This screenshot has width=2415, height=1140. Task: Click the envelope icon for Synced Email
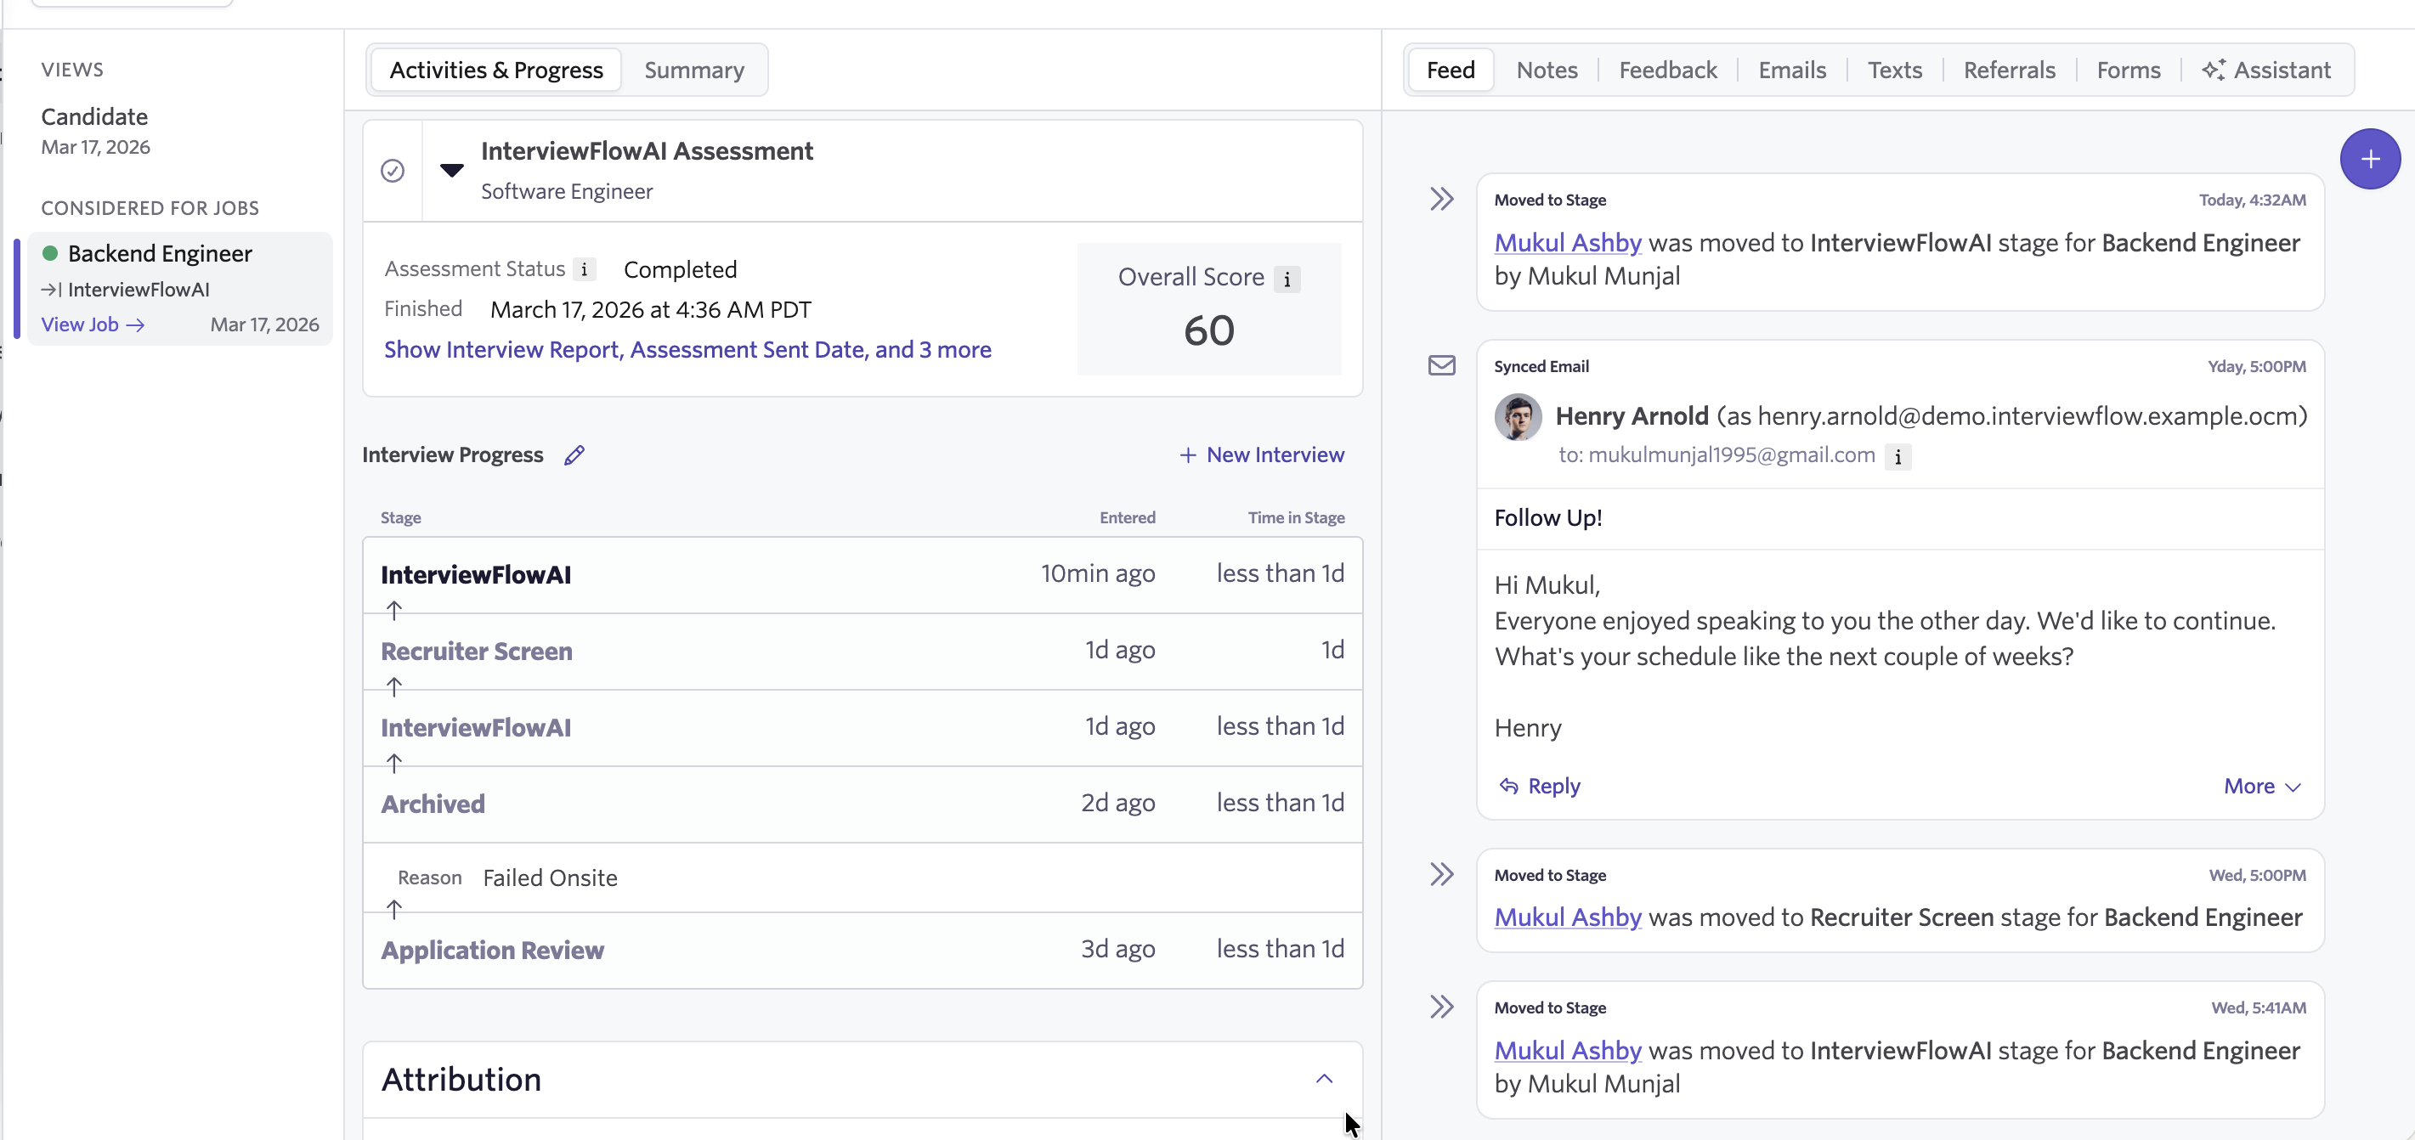point(1441,365)
